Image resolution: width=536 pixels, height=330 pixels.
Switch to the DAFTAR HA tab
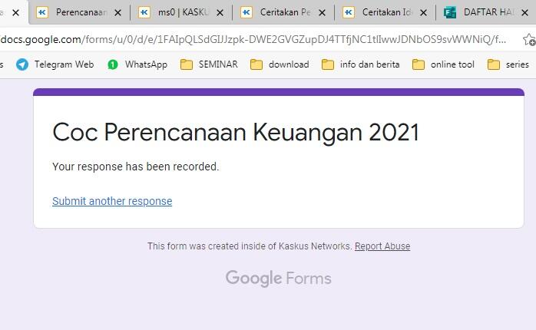click(488, 12)
